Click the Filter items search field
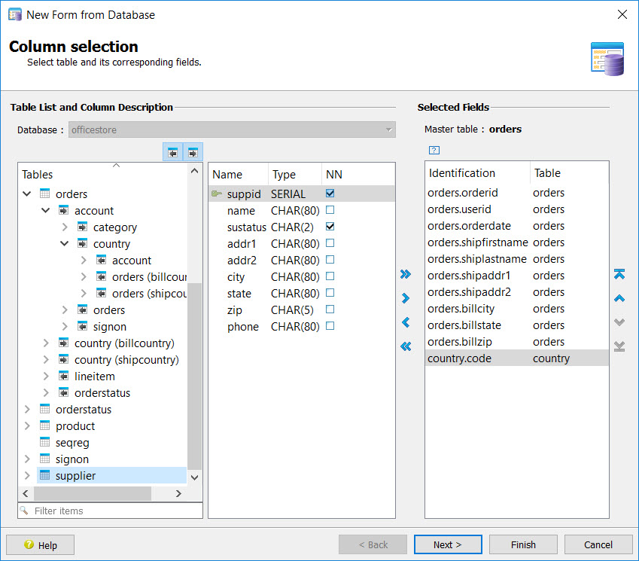The image size is (639, 561). (x=110, y=511)
